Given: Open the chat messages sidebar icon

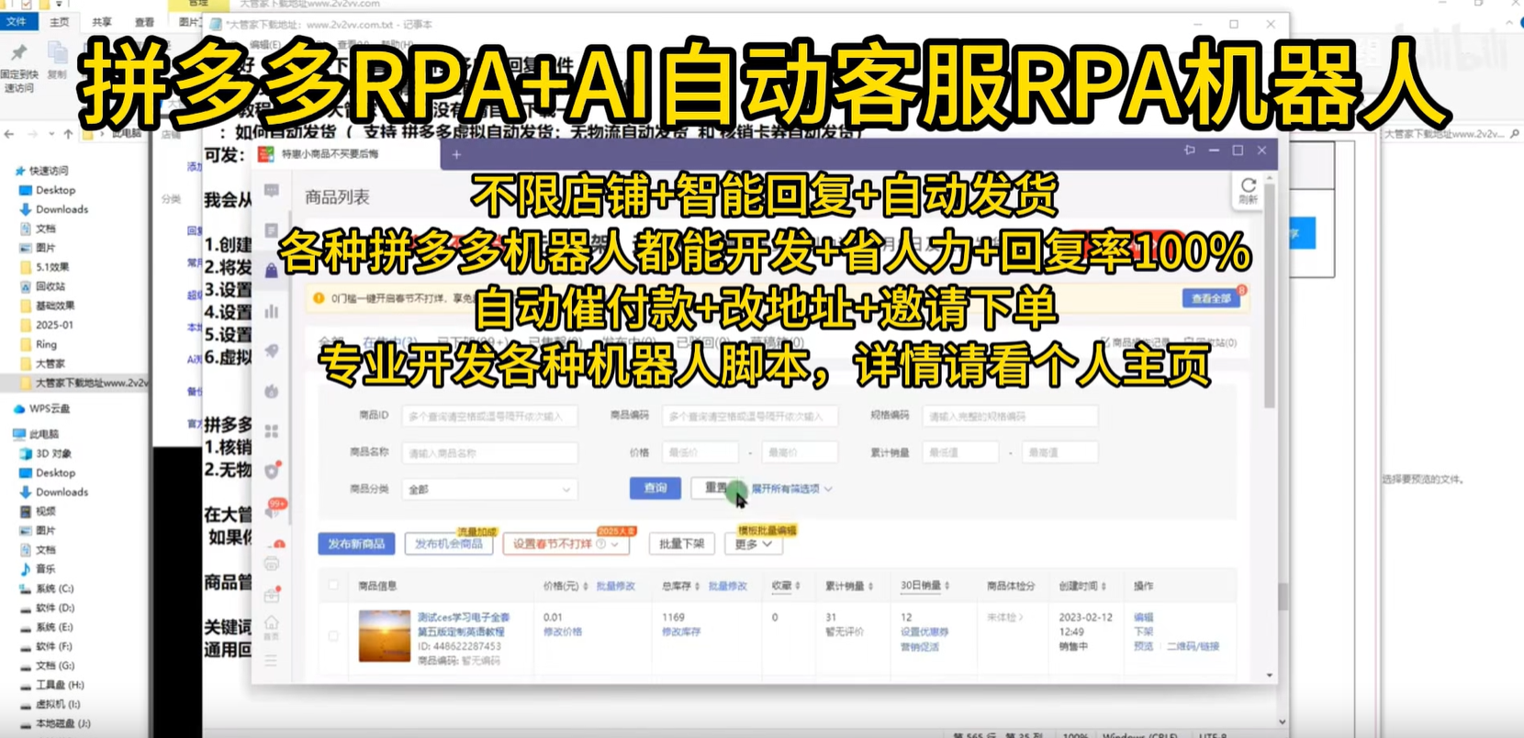Looking at the screenshot, I should click(x=272, y=190).
